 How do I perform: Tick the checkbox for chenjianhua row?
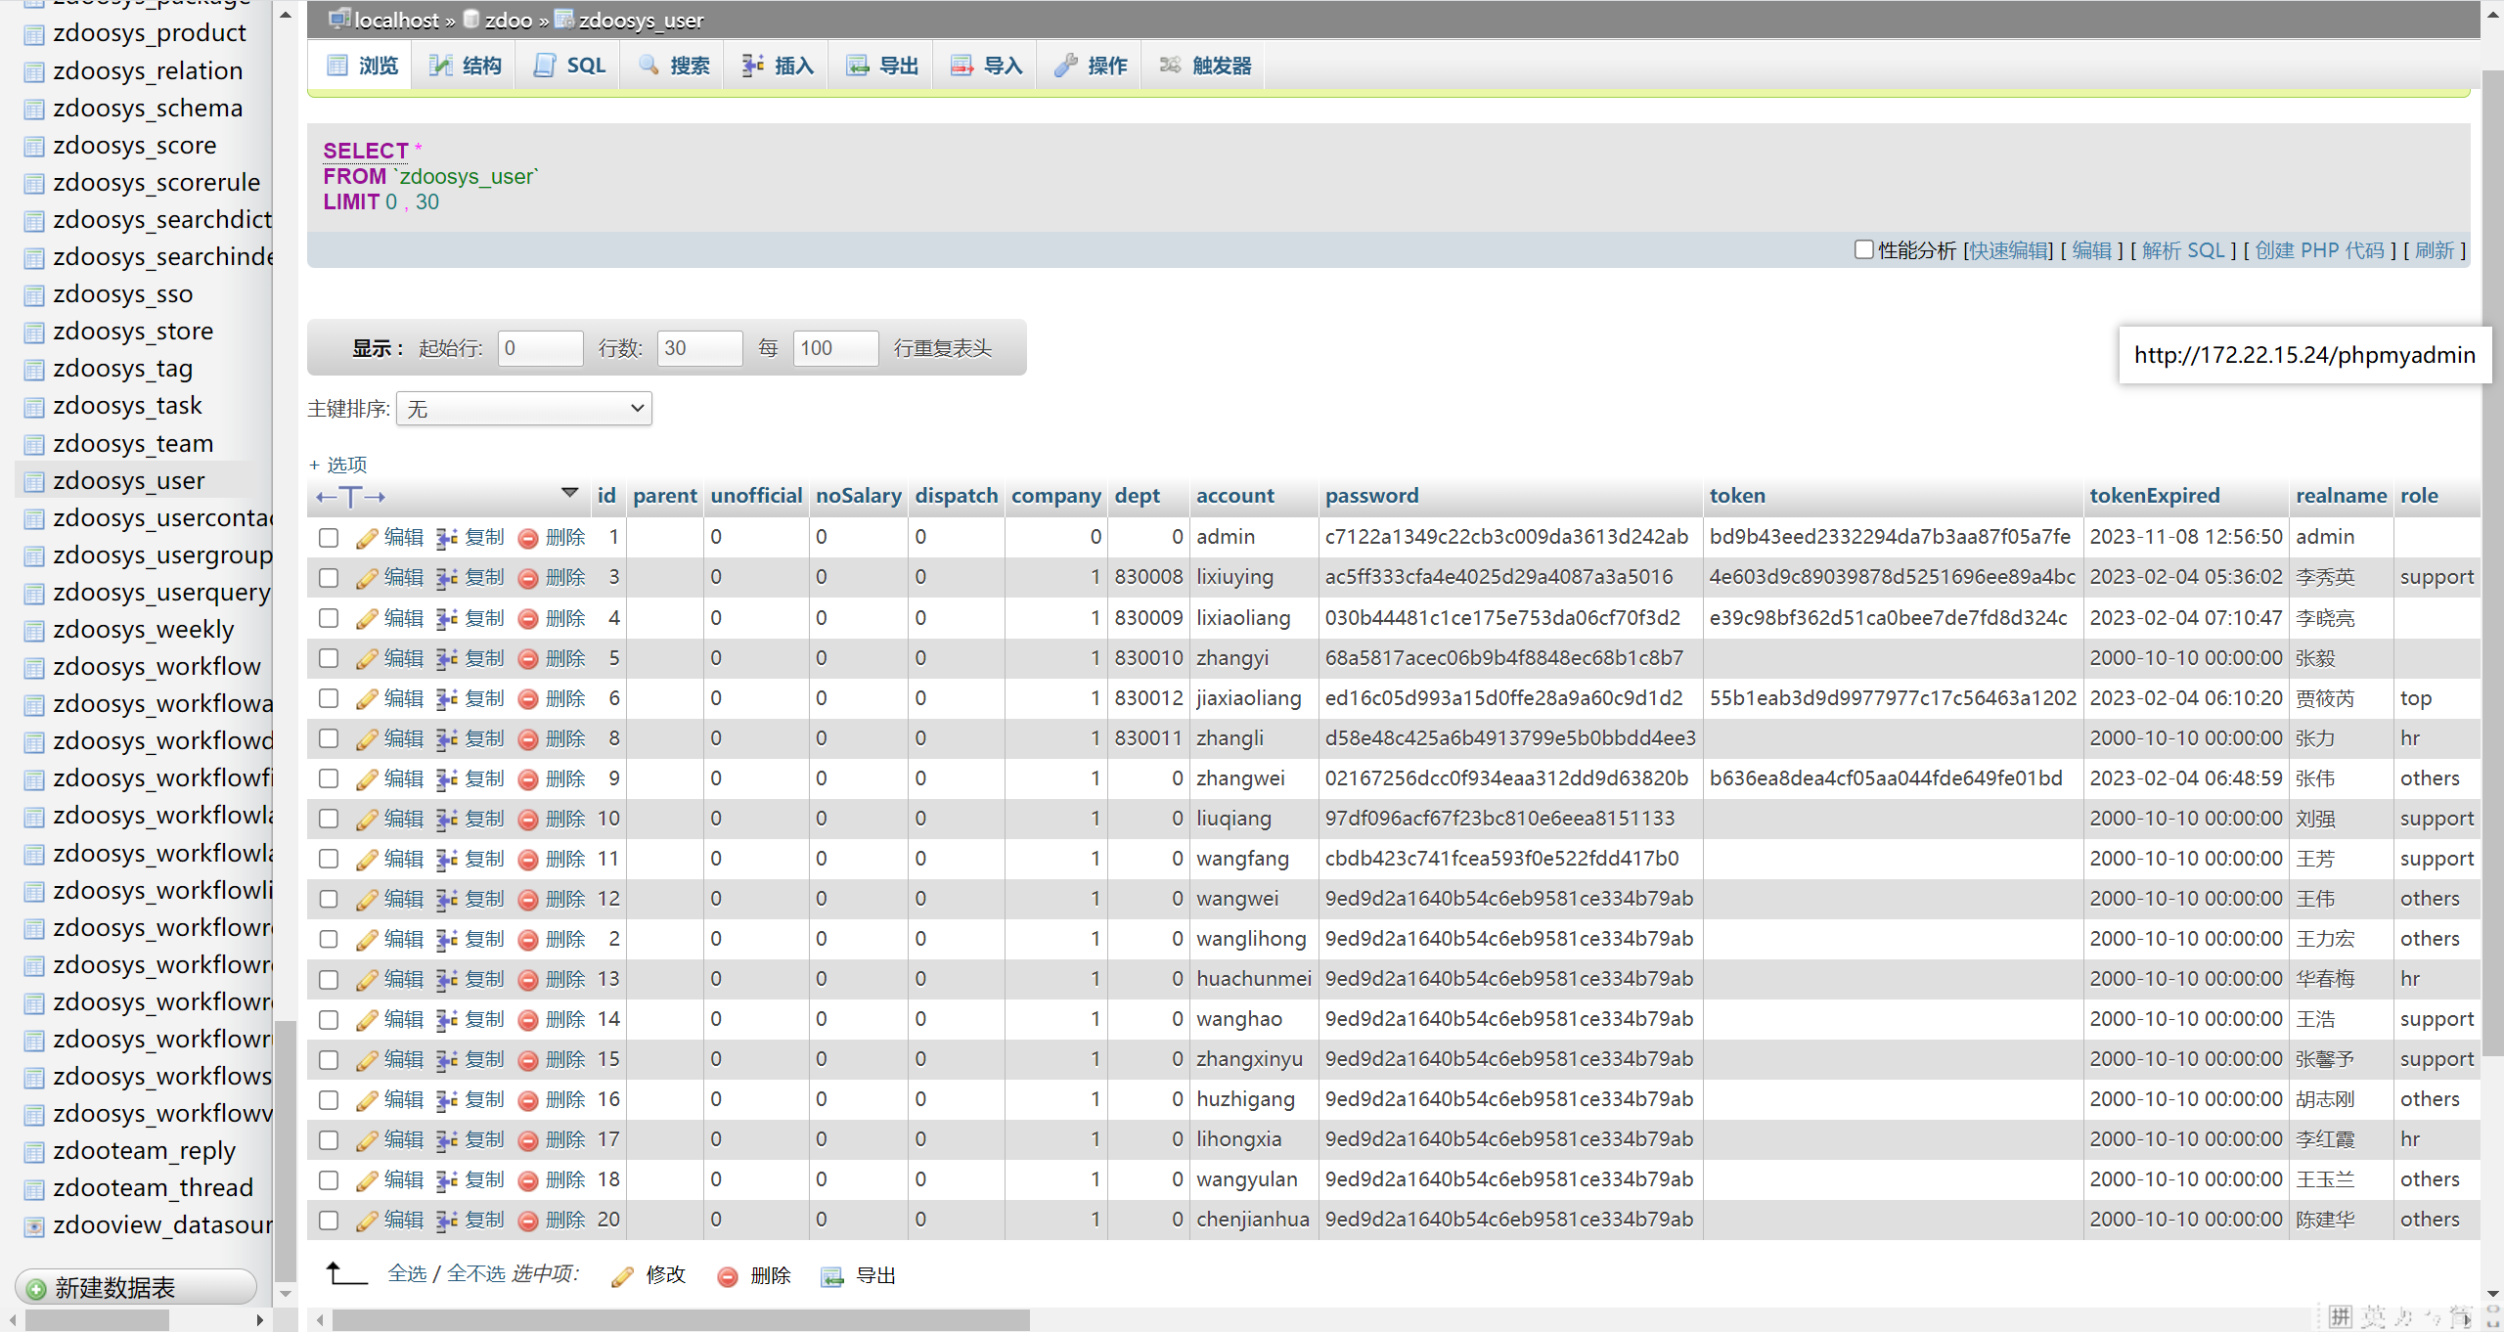[329, 1221]
